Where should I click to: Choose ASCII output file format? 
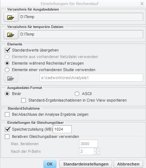point(77,94)
